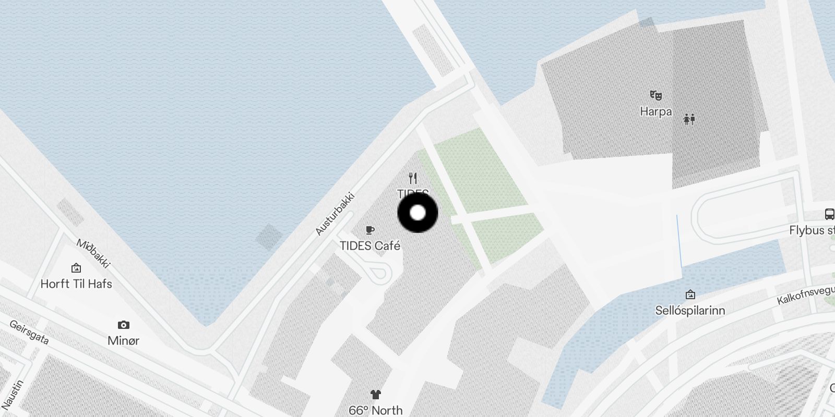Select the Minør place label
Viewport: 835px width, 417px height.
[x=123, y=340]
